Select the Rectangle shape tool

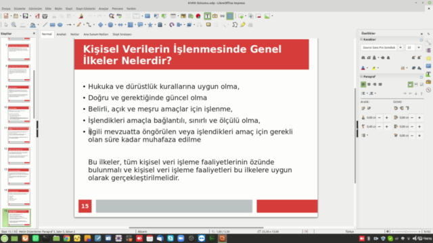[52, 25]
